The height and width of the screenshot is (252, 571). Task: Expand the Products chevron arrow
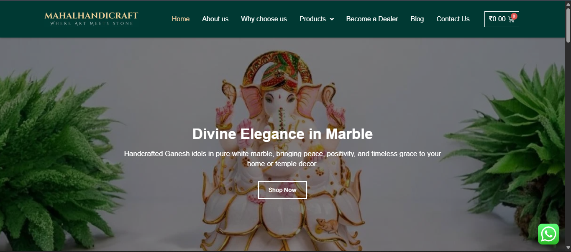click(x=332, y=19)
